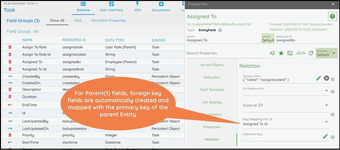Expand the On Delete Action dropdown
The height and width of the screenshot is (150, 340).
(x=327, y=91)
